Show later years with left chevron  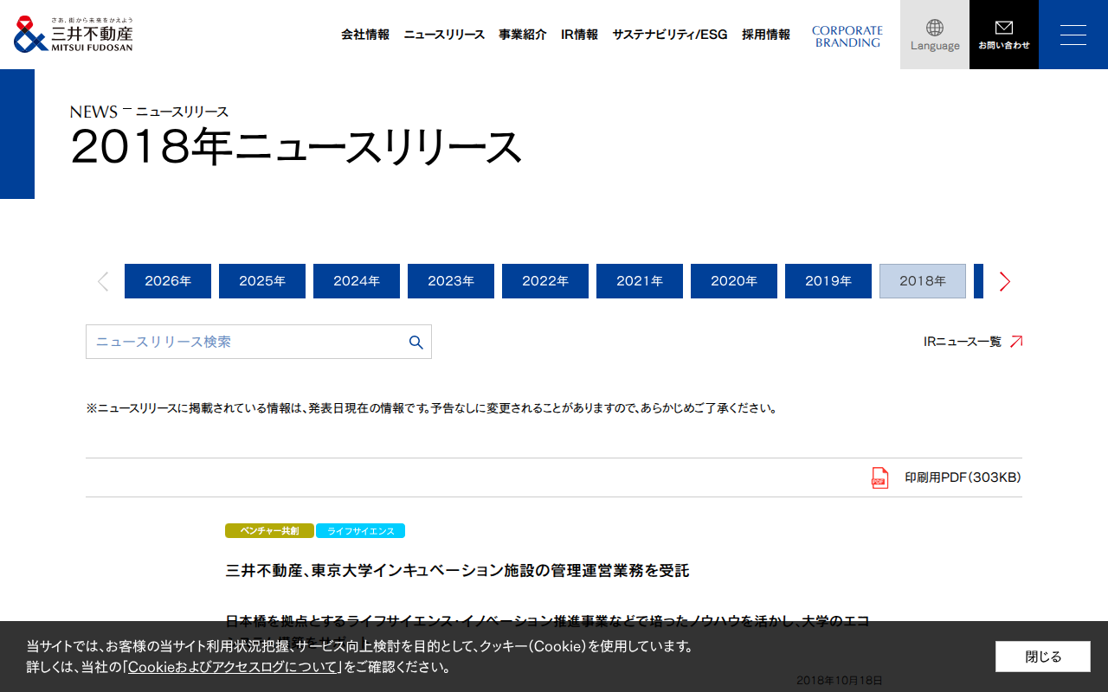click(103, 281)
